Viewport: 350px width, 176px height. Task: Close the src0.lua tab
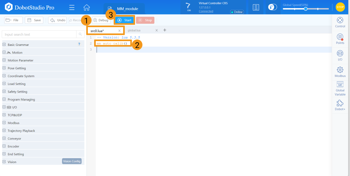tap(119, 31)
